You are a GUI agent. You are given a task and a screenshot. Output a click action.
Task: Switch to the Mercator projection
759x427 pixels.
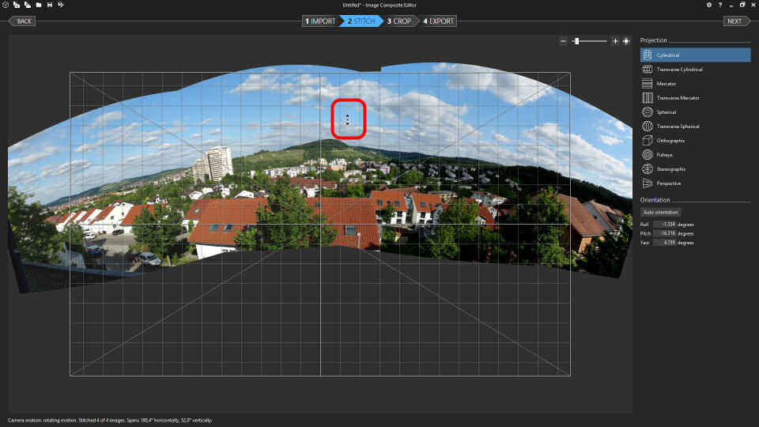(666, 84)
